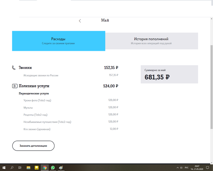Screen dimensions: 213x171
Task: Click the page vertical scrollbar thumb
Action: (211, 87)
